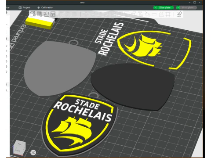This screenshot has height=158, width=211.
Task: Click the view orientation cube
Action: pyautogui.click(x=19, y=148)
